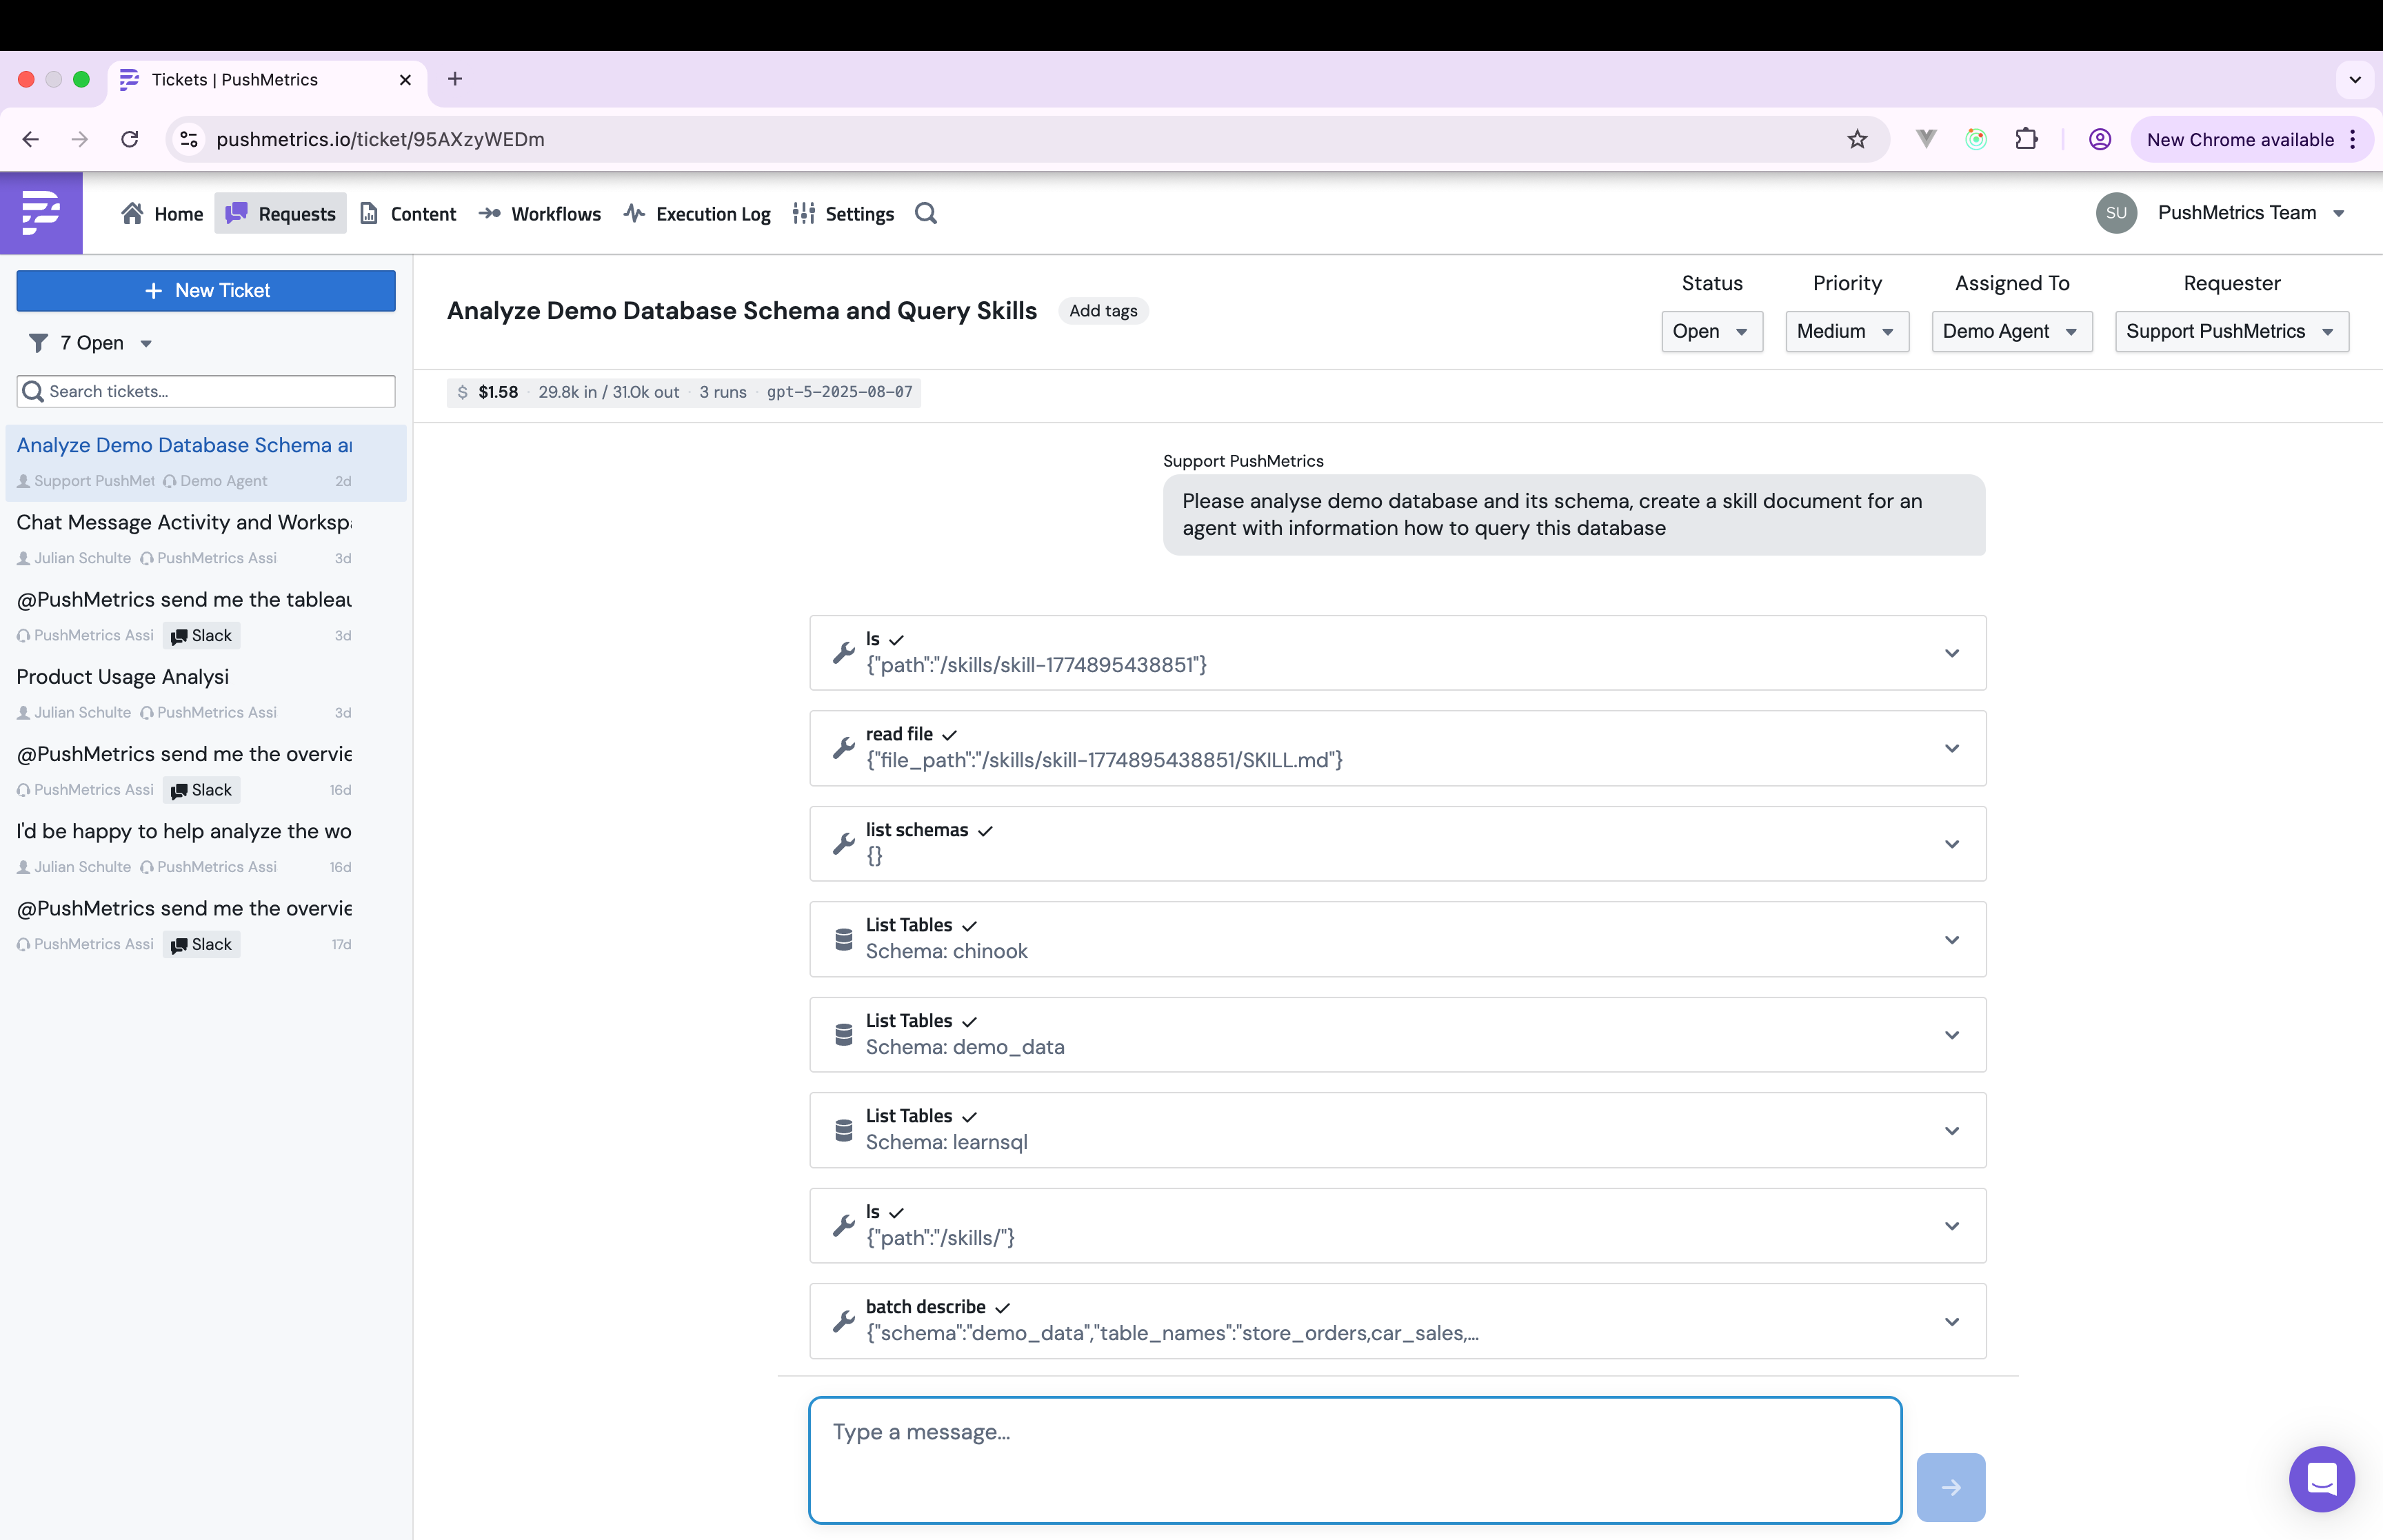This screenshot has height=1540, width=2383.
Task: Open the Content section
Action: tap(408, 213)
